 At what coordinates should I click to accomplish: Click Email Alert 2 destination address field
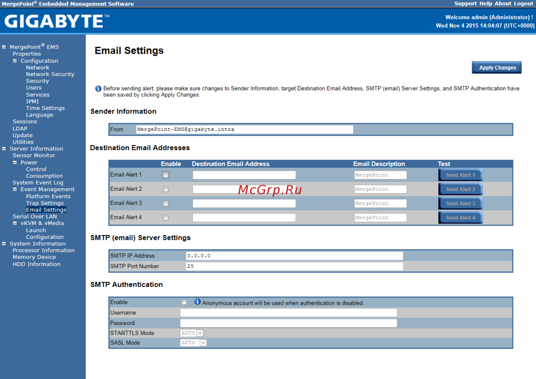pos(244,189)
